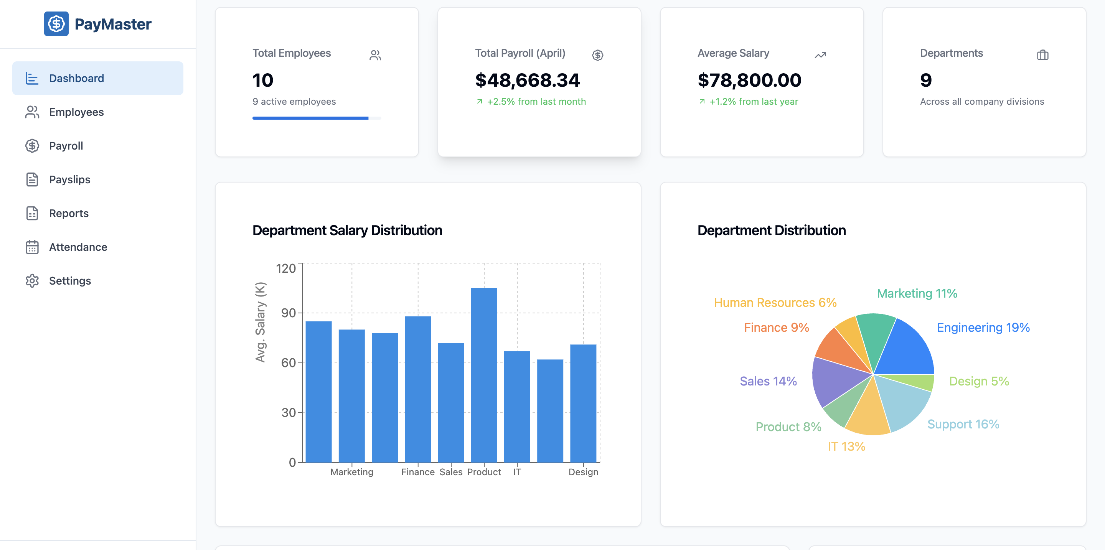Viewport: 1105px width, 550px height.
Task: Click the Attendance calendar icon
Action: click(x=32, y=247)
